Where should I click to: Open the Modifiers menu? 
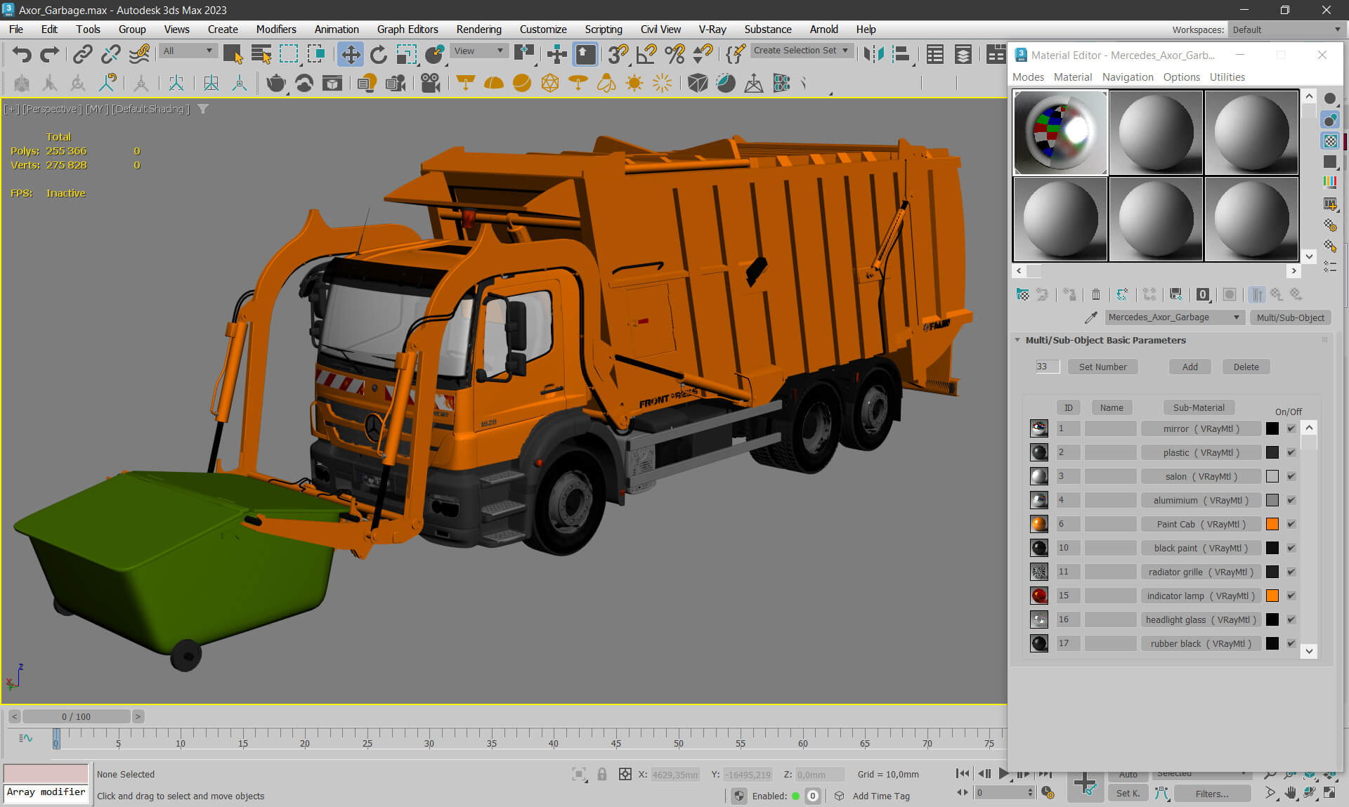[276, 29]
